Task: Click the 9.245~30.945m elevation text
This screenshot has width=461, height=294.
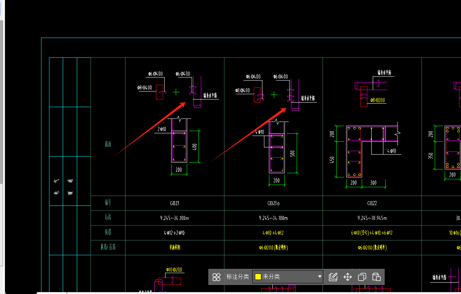Action: [x=372, y=218]
